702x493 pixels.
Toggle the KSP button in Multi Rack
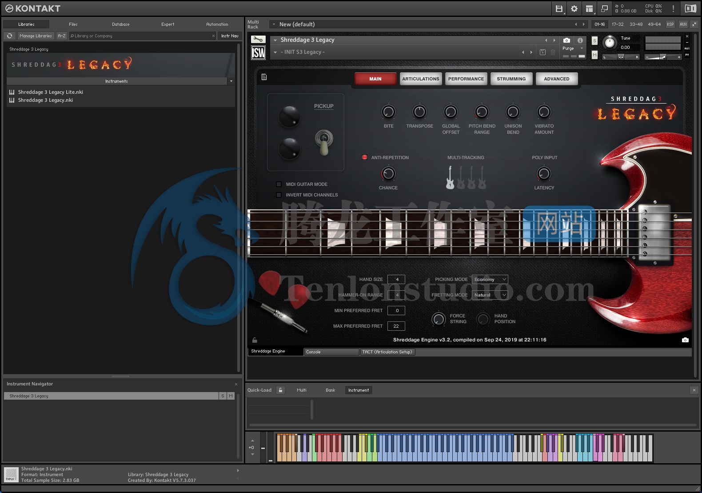coord(670,24)
